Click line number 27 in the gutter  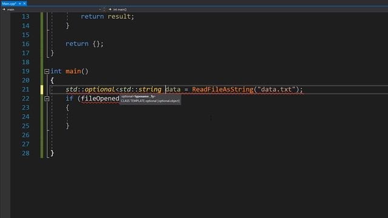click(x=25, y=144)
